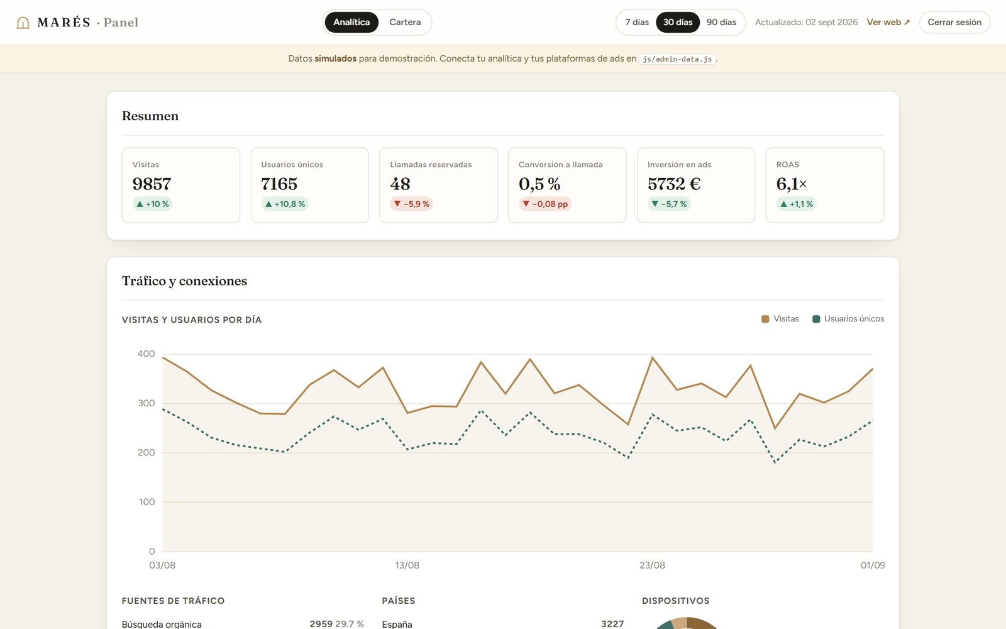
Task: Open the Cartera tab
Action: [x=405, y=22]
